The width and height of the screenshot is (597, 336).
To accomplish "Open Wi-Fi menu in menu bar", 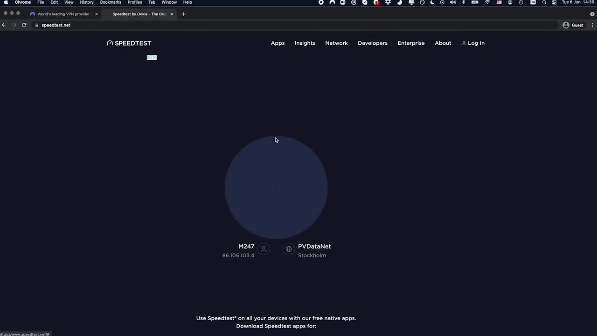I will 487,2.
